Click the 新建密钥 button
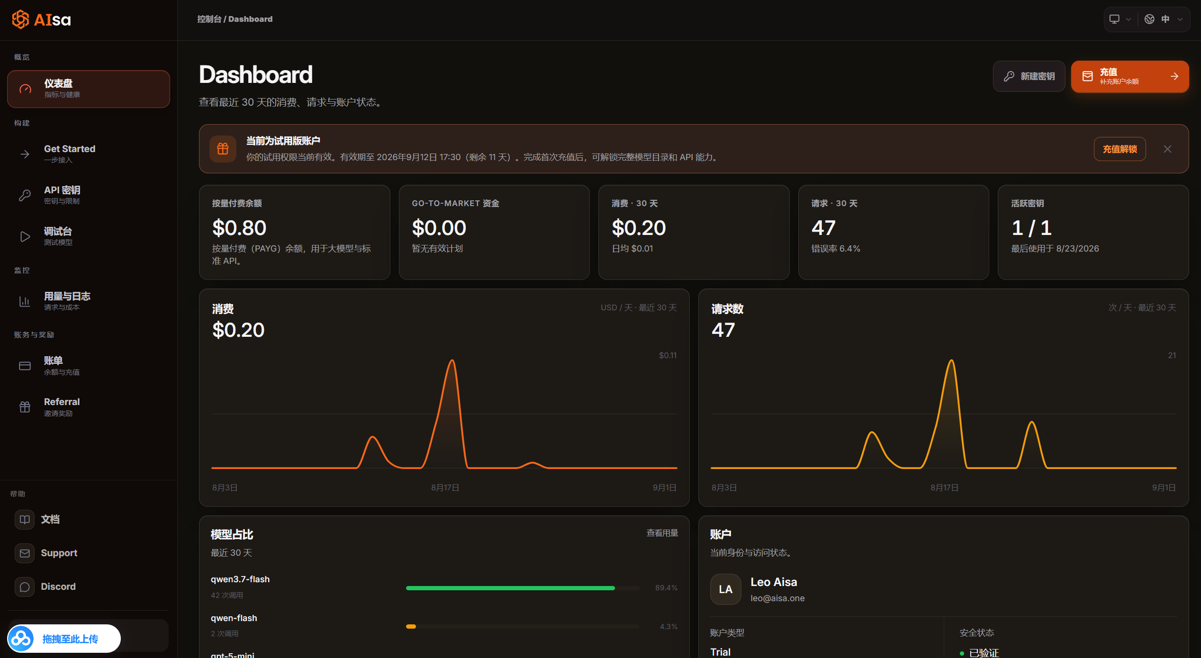The width and height of the screenshot is (1201, 658). coord(1029,76)
